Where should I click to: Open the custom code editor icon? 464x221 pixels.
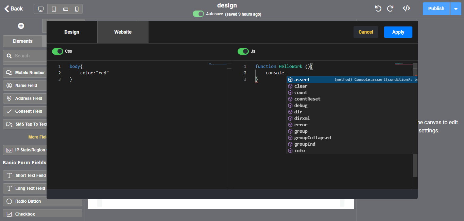click(x=406, y=8)
